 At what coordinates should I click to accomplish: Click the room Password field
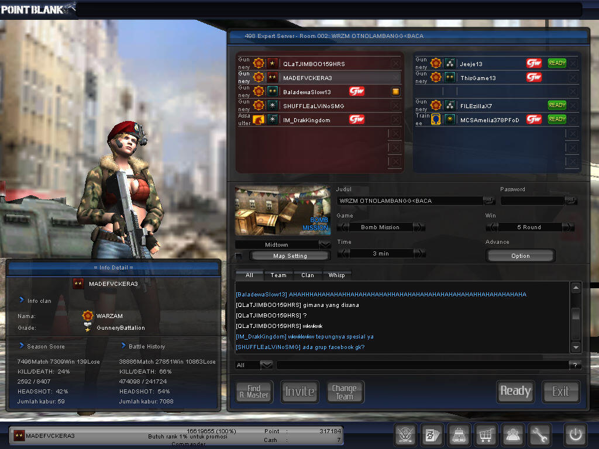pos(532,201)
